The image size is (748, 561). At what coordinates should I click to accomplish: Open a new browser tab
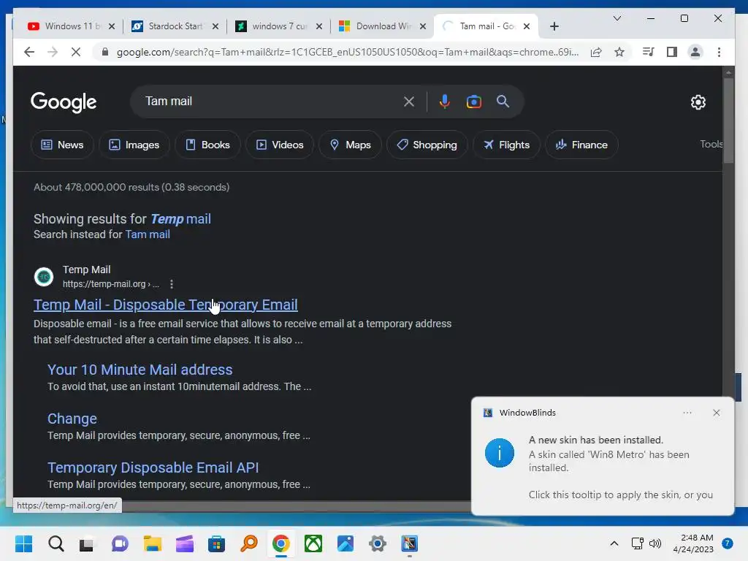554,26
